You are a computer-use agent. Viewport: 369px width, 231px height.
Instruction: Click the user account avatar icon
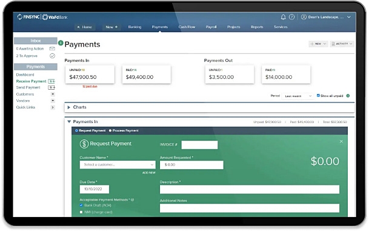(304, 17)
